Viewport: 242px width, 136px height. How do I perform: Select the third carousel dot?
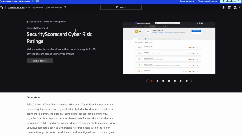click(x=163, y=81)
